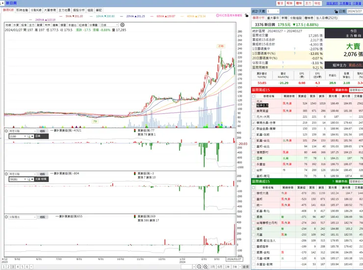
Task: Click help icon in 區間買超15 header
Action: point(333,90)
